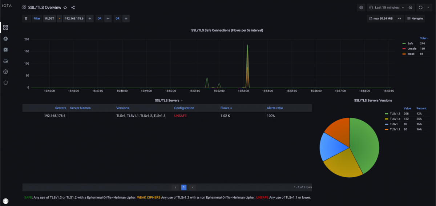Click the orange TLSv1.1 legend color swatch
The width and height of the screenshot is (436, 206).
tap(387, 129)
